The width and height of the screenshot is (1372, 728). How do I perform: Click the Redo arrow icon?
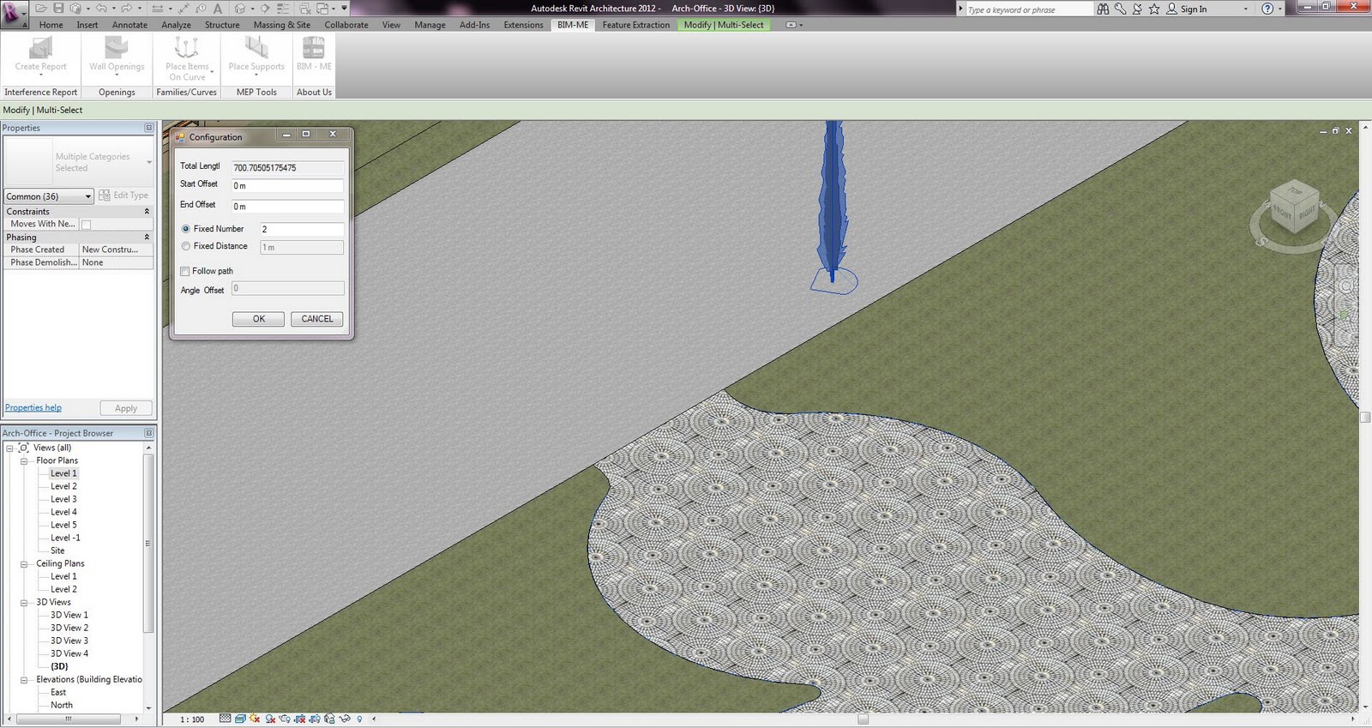[126, 9]
